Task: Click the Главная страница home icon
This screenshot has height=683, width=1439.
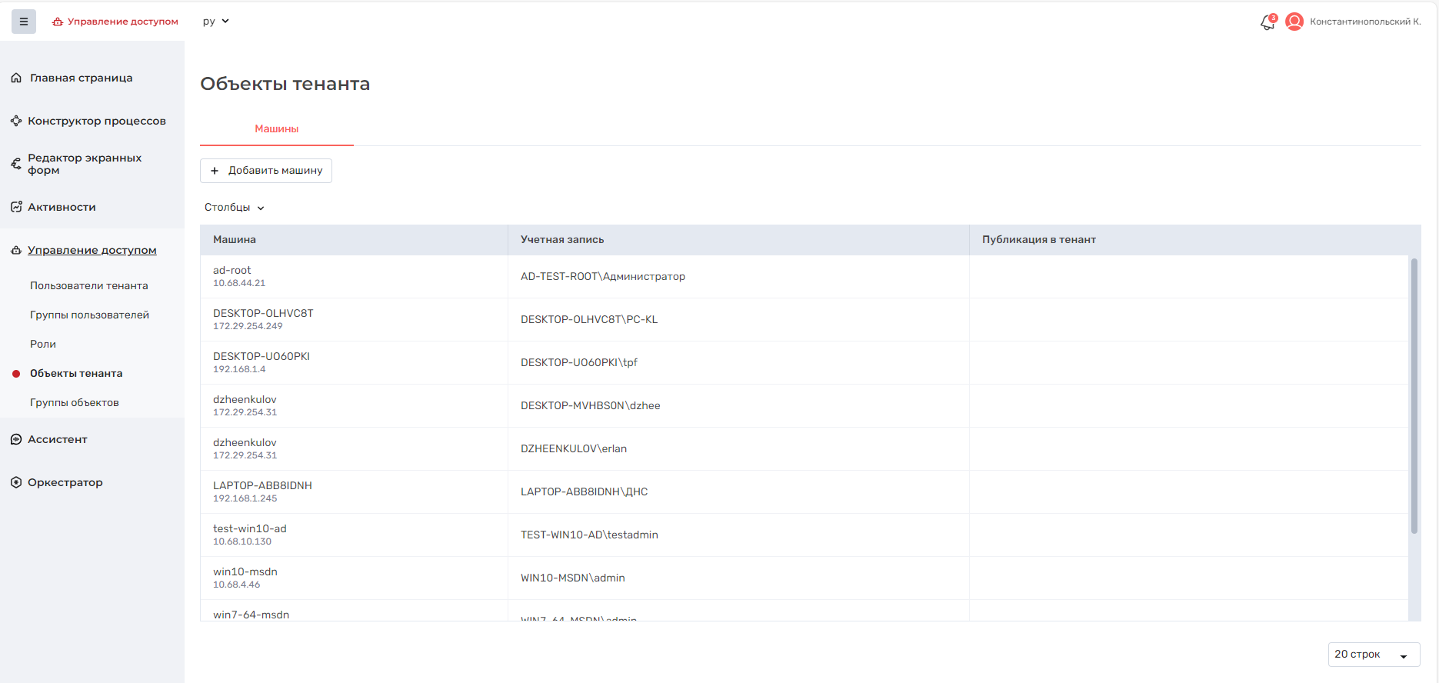Action: 16,78
